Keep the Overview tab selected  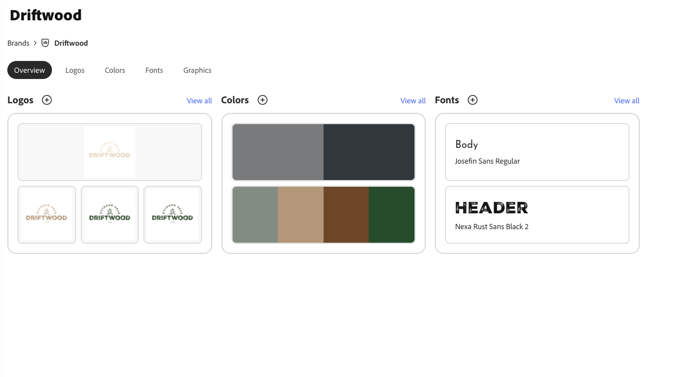29,70
